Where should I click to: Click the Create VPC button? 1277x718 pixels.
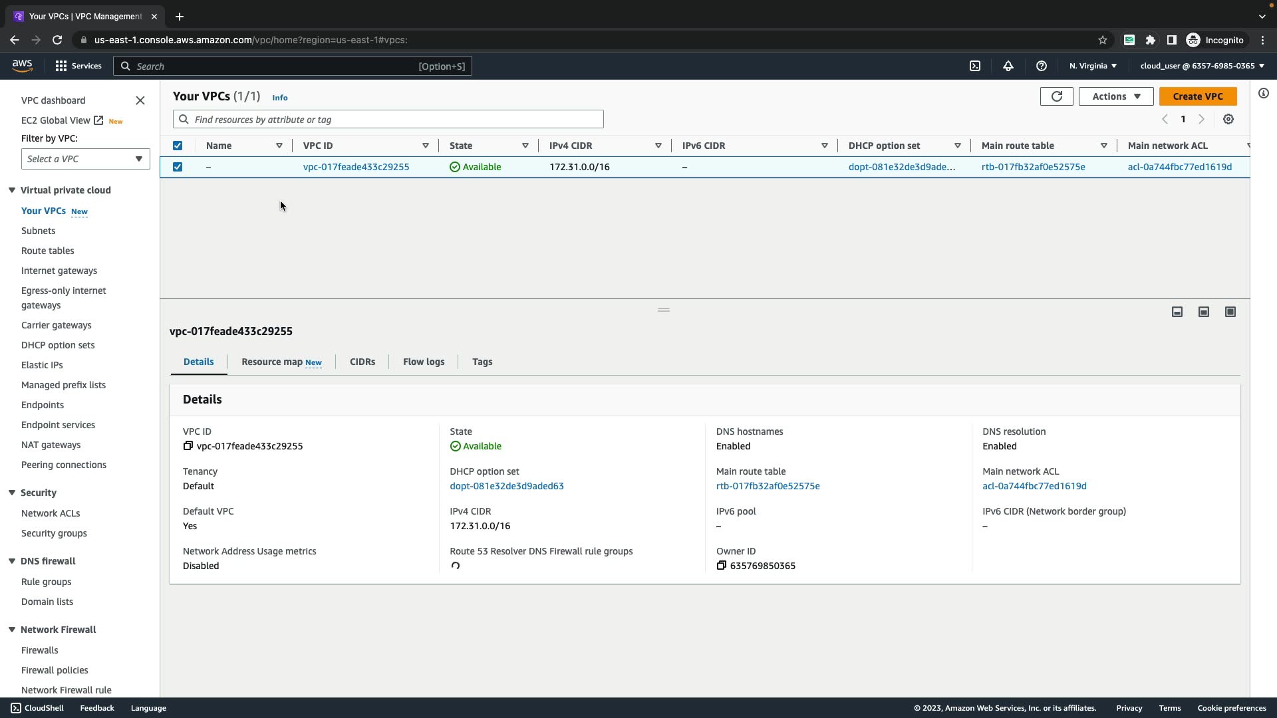click(1197, 96)
